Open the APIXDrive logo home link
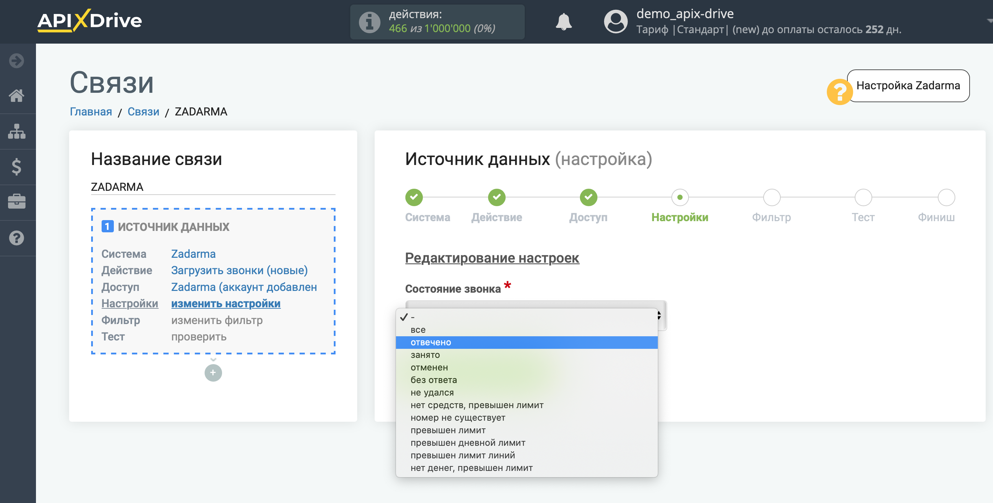This screenshot has width=993, height=503. click(89, 21)
